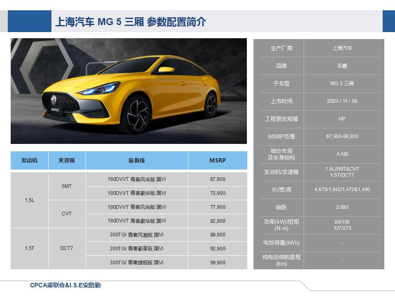
Task: Click the "长/宽/高" label
Action: click(281, 190)
